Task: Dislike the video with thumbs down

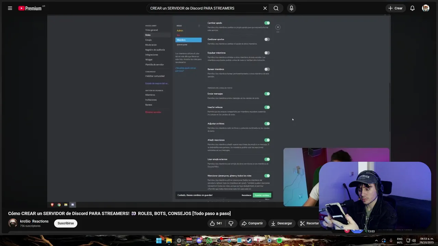Action: pyautogui.click(x=231, y=223)
